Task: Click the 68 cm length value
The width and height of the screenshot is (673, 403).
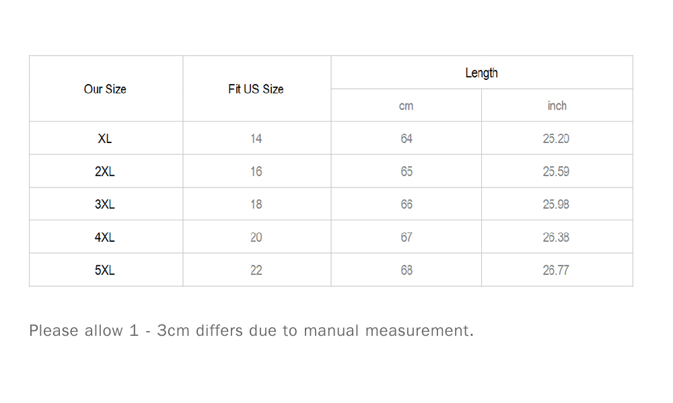Action: coord(406,270)
